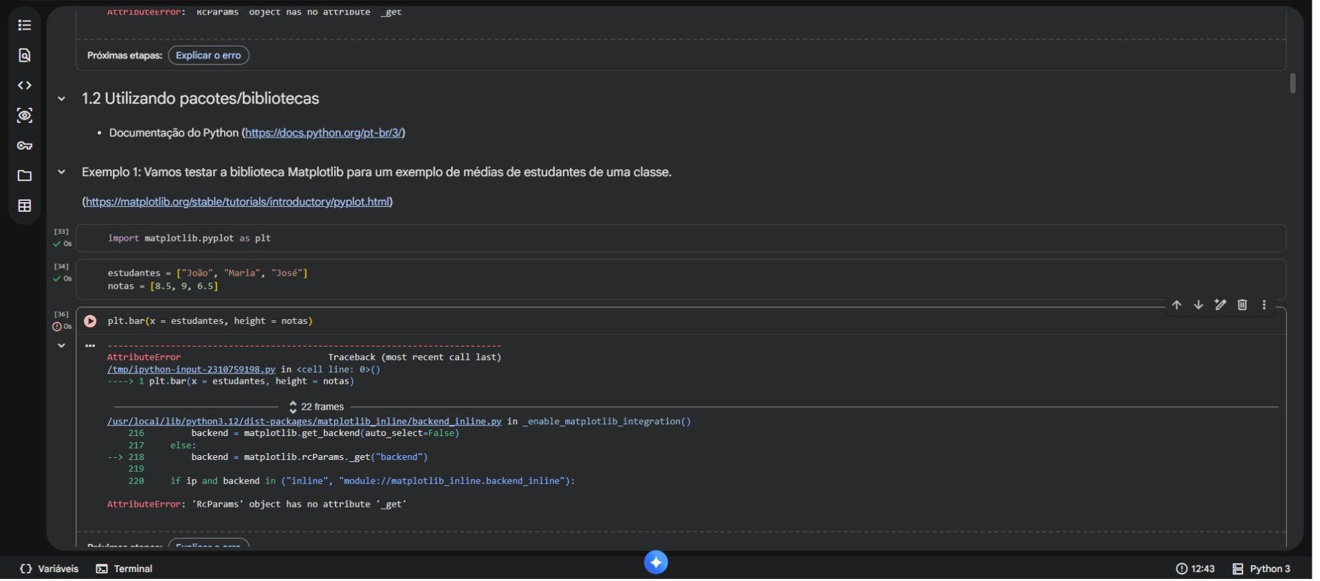This screenshot has height=581, width=1320.
Task: Open the Secrets key icon panel
Action: point(25,146)
